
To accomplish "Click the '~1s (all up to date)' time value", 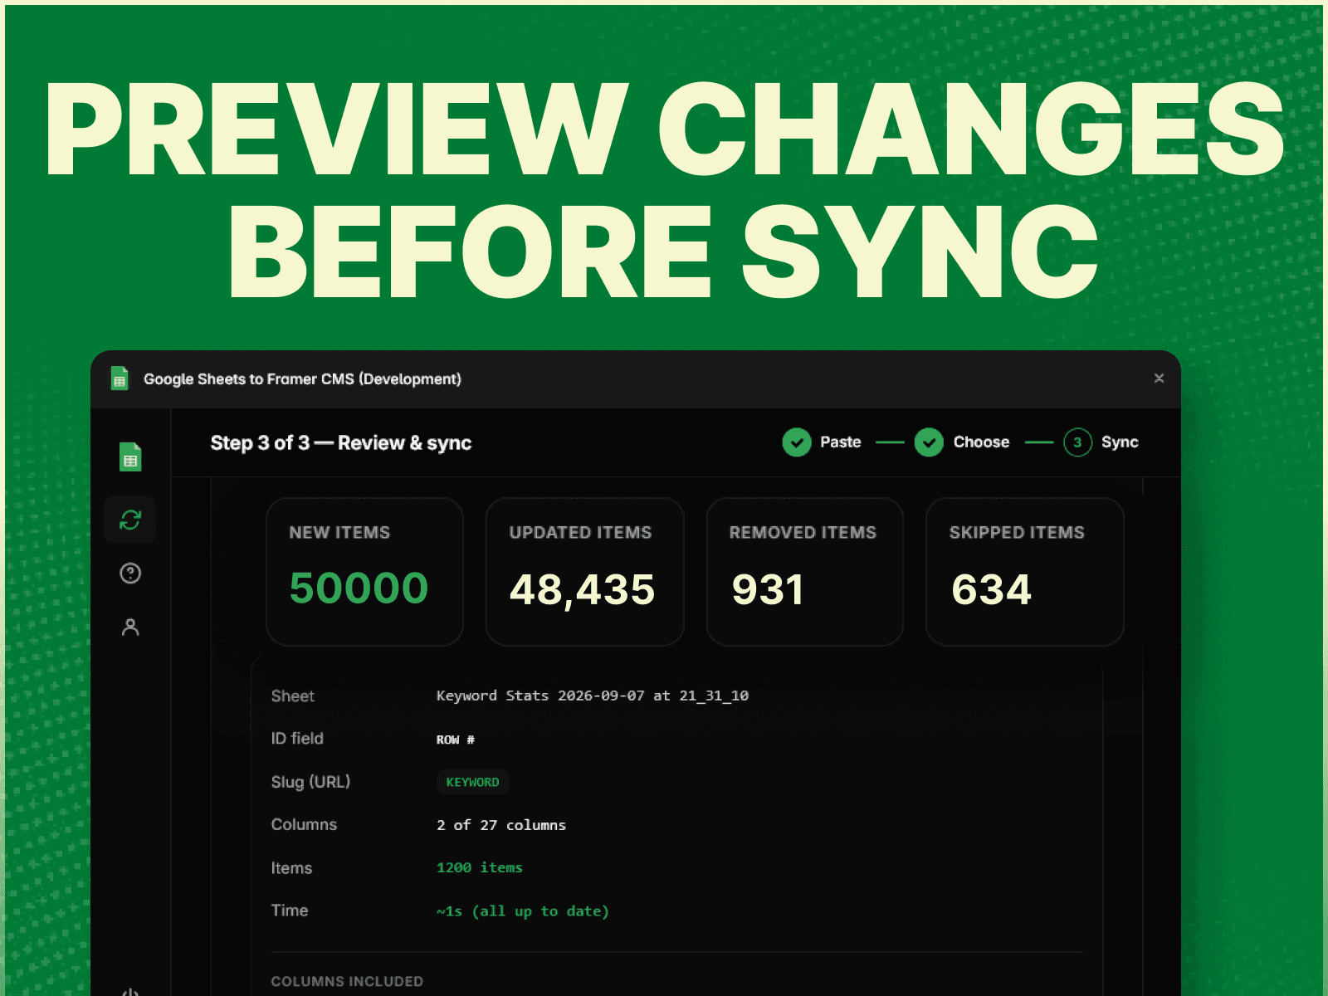I will pyautogui.click(x=523, y=911).
